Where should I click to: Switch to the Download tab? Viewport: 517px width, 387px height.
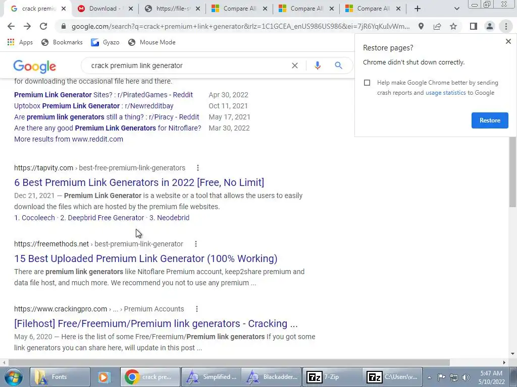[105, 9]
